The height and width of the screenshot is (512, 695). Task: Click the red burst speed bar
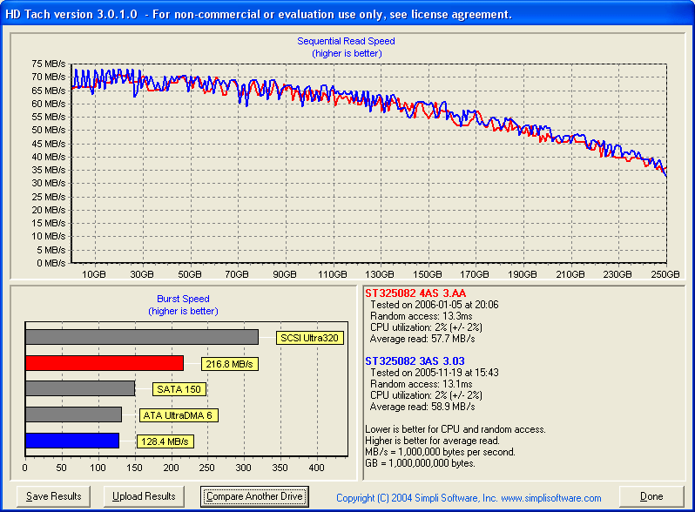click(105, 363)
